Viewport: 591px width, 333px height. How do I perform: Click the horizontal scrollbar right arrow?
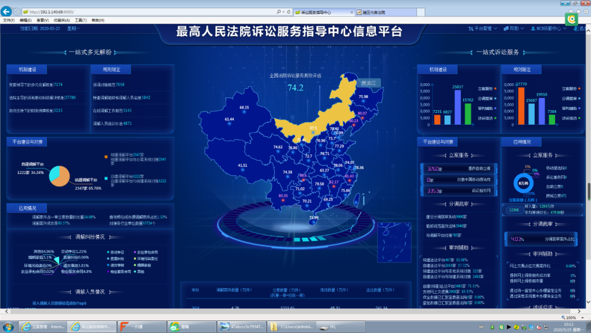[580, 312]
